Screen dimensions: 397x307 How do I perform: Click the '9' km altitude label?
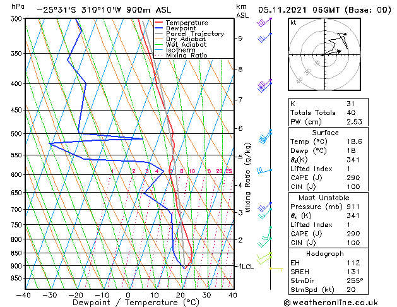pyautogui.click(x=240, y=39)
